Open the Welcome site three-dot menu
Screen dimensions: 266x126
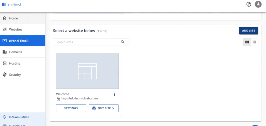coord(114,95)
